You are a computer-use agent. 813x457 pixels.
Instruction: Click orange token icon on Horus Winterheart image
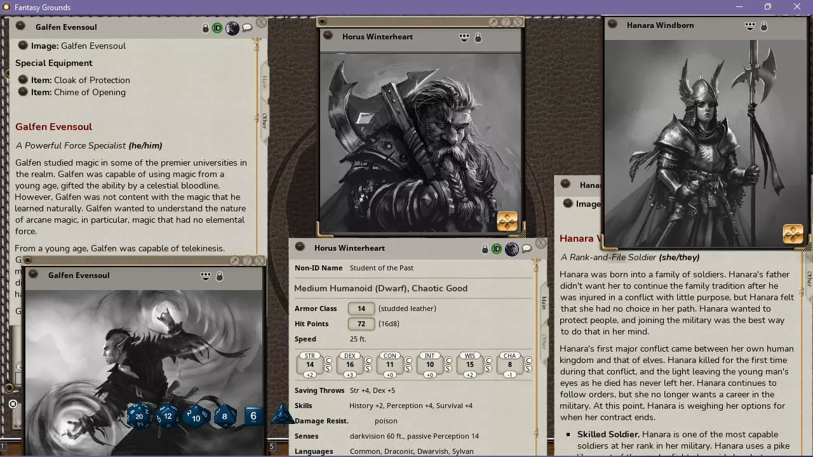[507, 221]
